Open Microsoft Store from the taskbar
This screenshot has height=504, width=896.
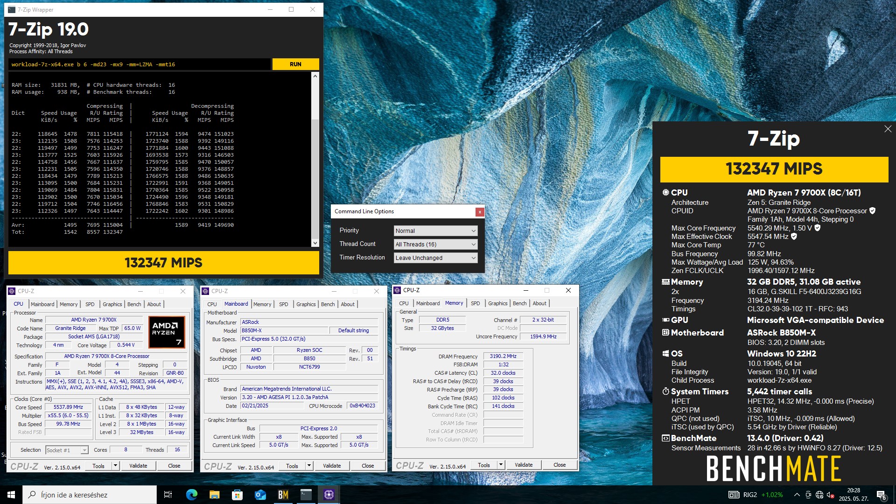237,495
